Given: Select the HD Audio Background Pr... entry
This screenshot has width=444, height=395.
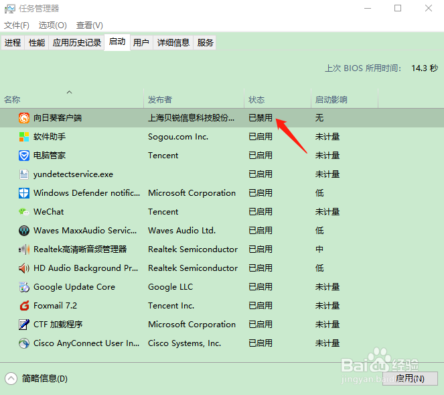Looking at the screenshot, I should pyautogui.click(x=86, y=268).
